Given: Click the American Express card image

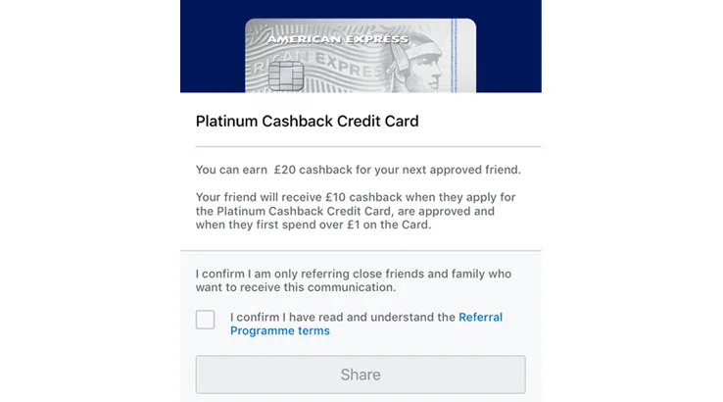Looking at the screenshot, I should click(x=361, y=57).
